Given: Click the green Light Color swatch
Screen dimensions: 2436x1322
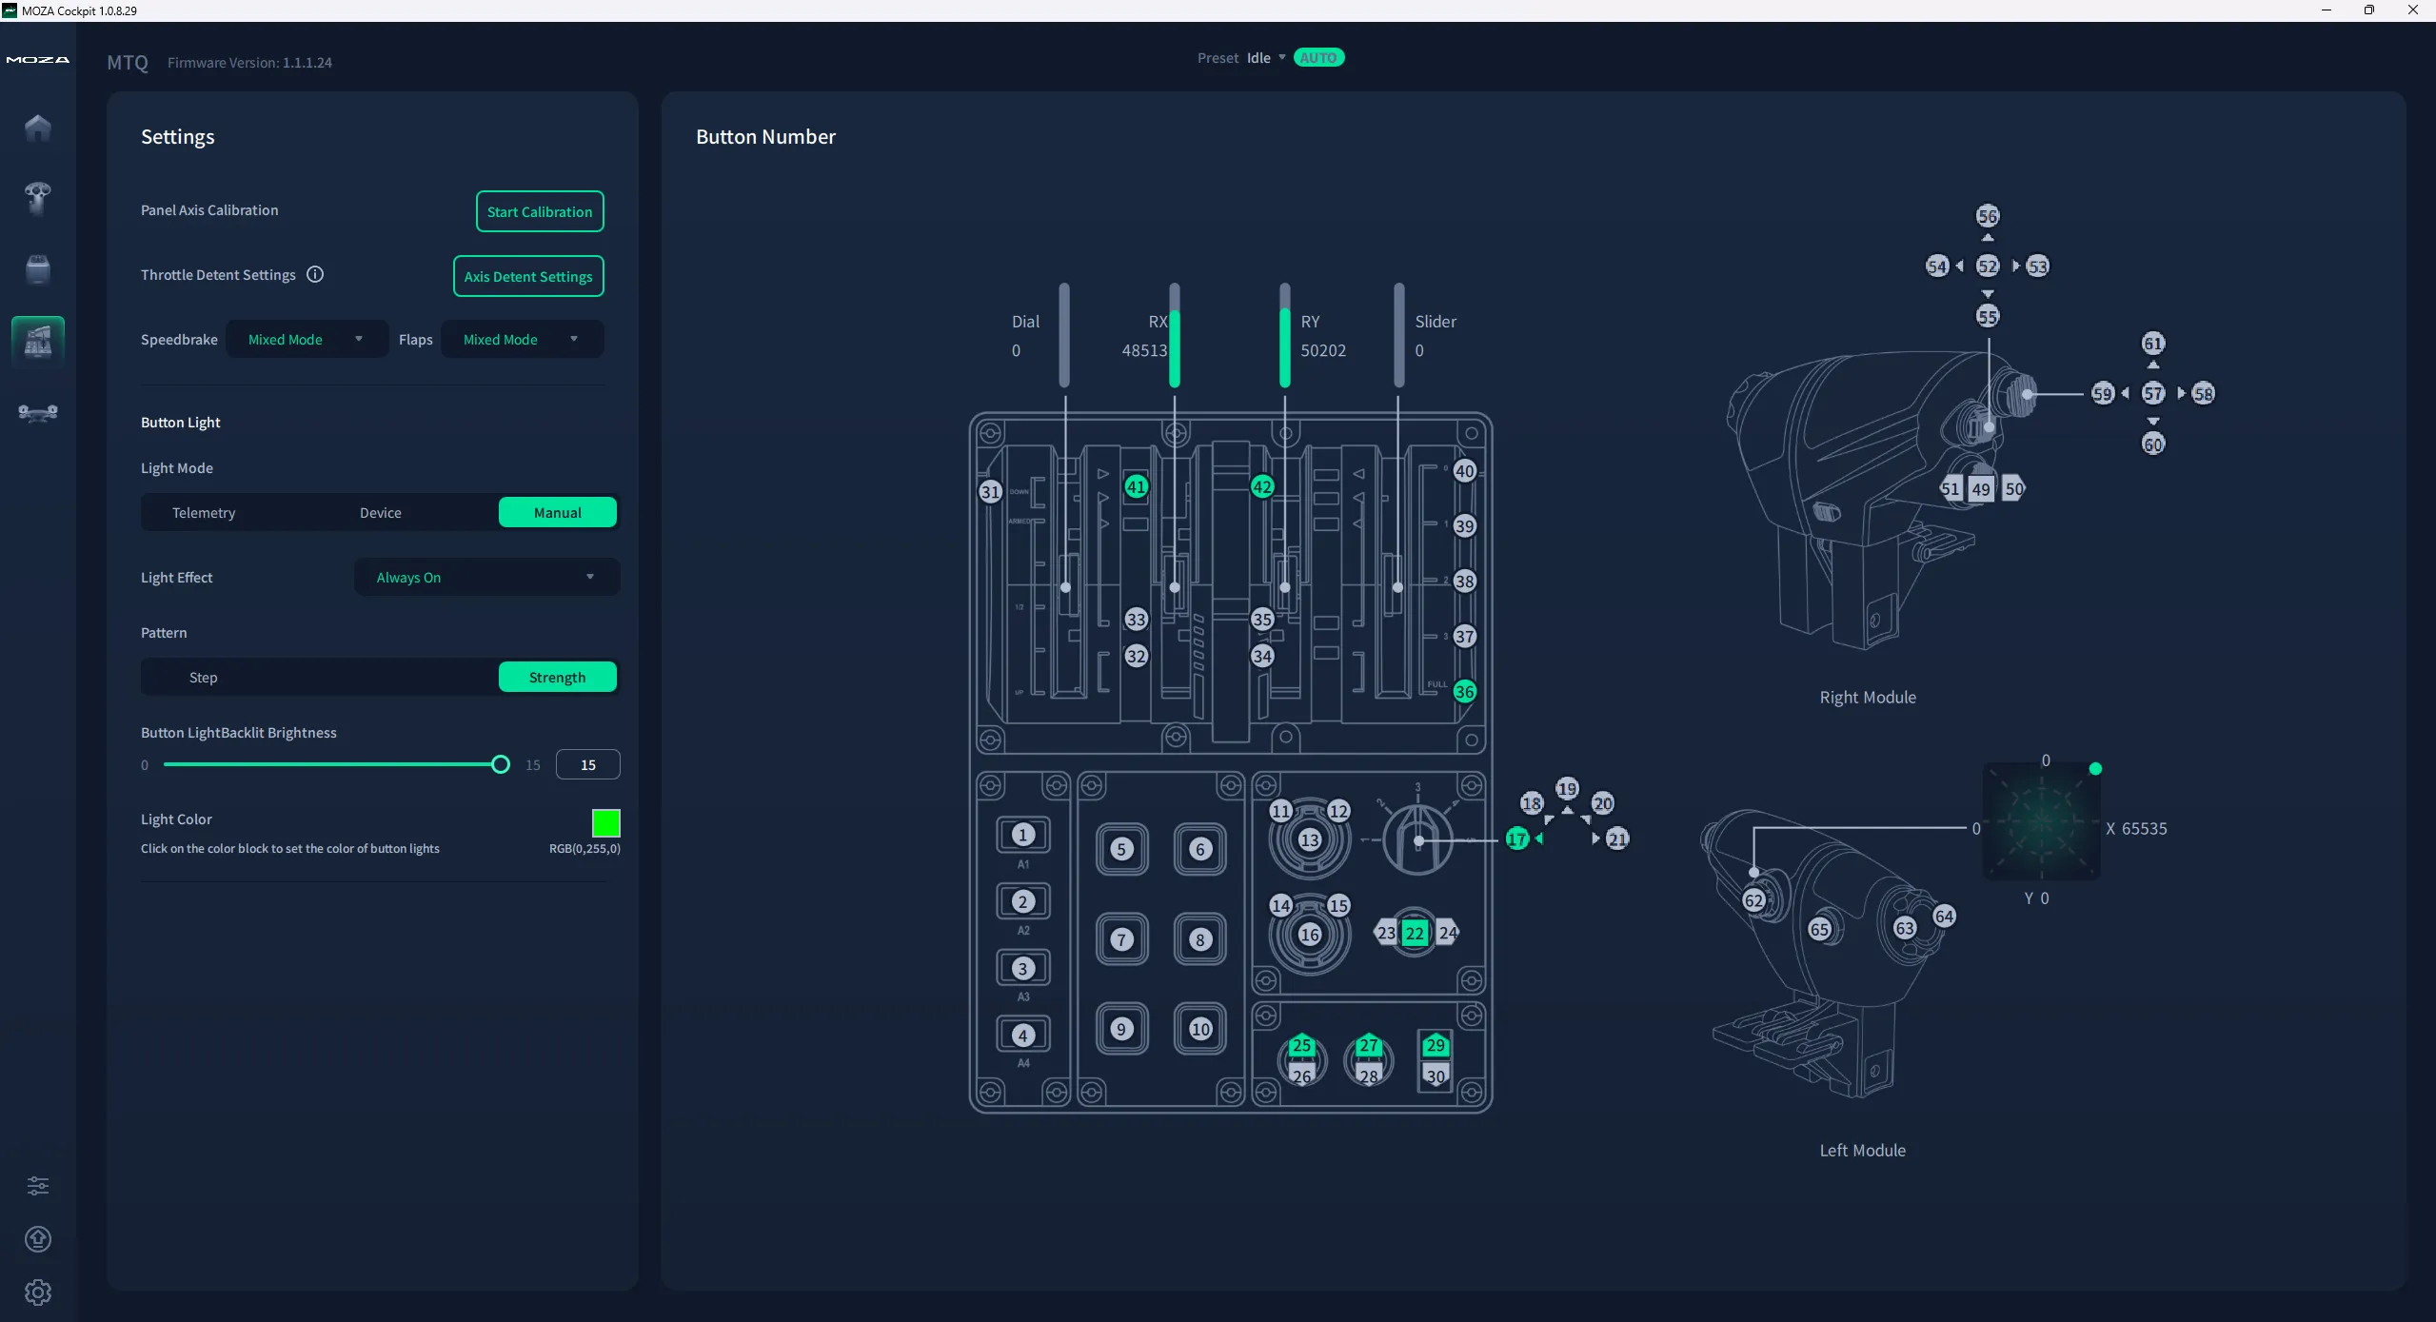Looking at the screenshot, I should tap(605, 822).
